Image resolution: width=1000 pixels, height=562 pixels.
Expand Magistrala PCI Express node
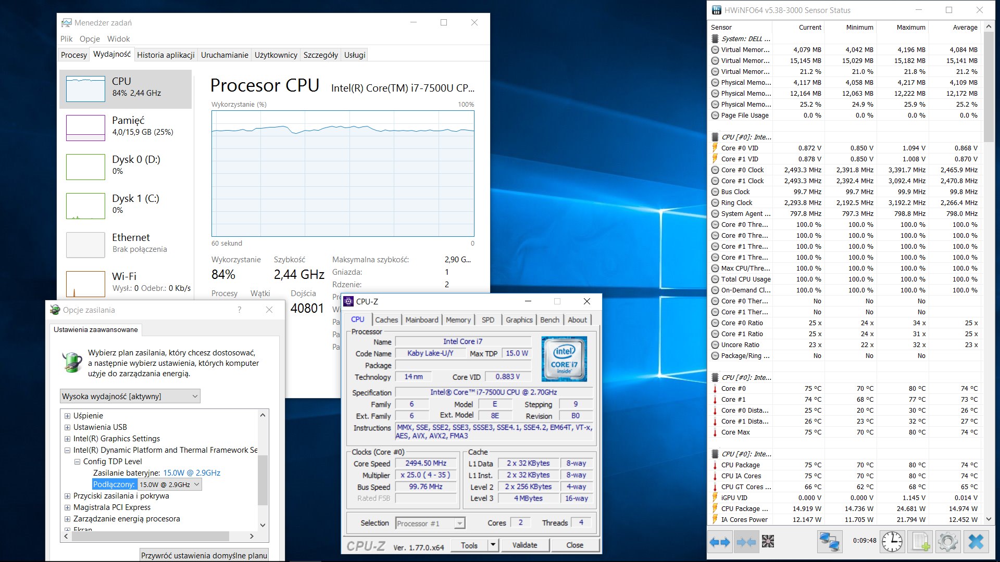(68, 507)
